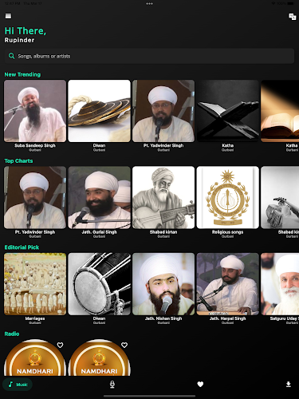Viewport: 299px width, 399px height.
Task: Open the microphone podcast tab icon
Action: coord(112,384)
